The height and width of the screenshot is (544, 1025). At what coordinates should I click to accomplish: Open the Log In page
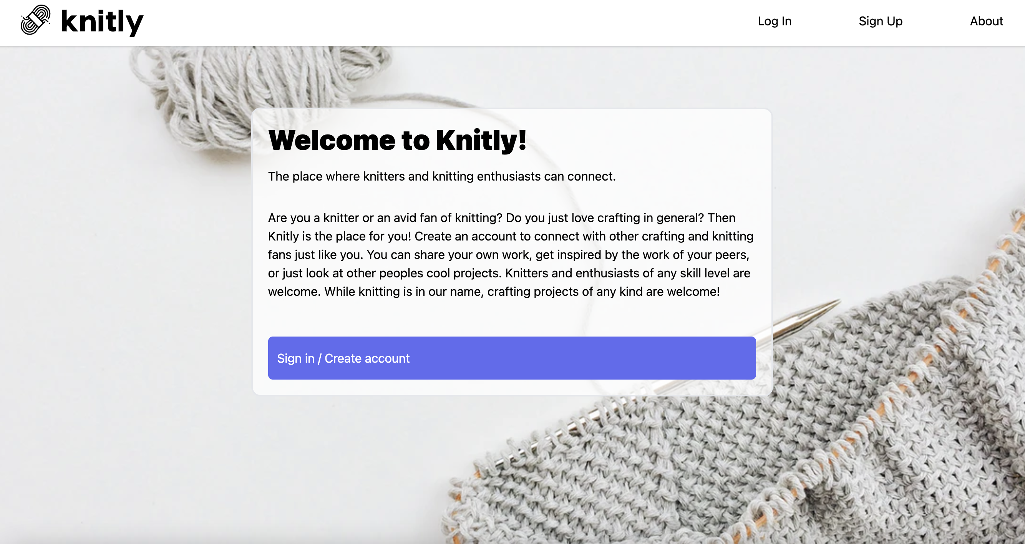pyautogui.click(x=775, y=21)
